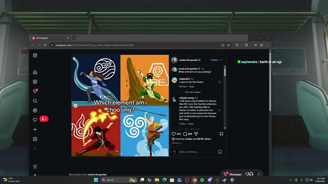328x184 pixels.
Task: Open notifications heart in sidebar
Action: click(x=35, y=120)
